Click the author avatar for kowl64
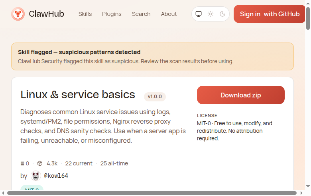Screen dimensions: 311x196 [x=36, y=176]
